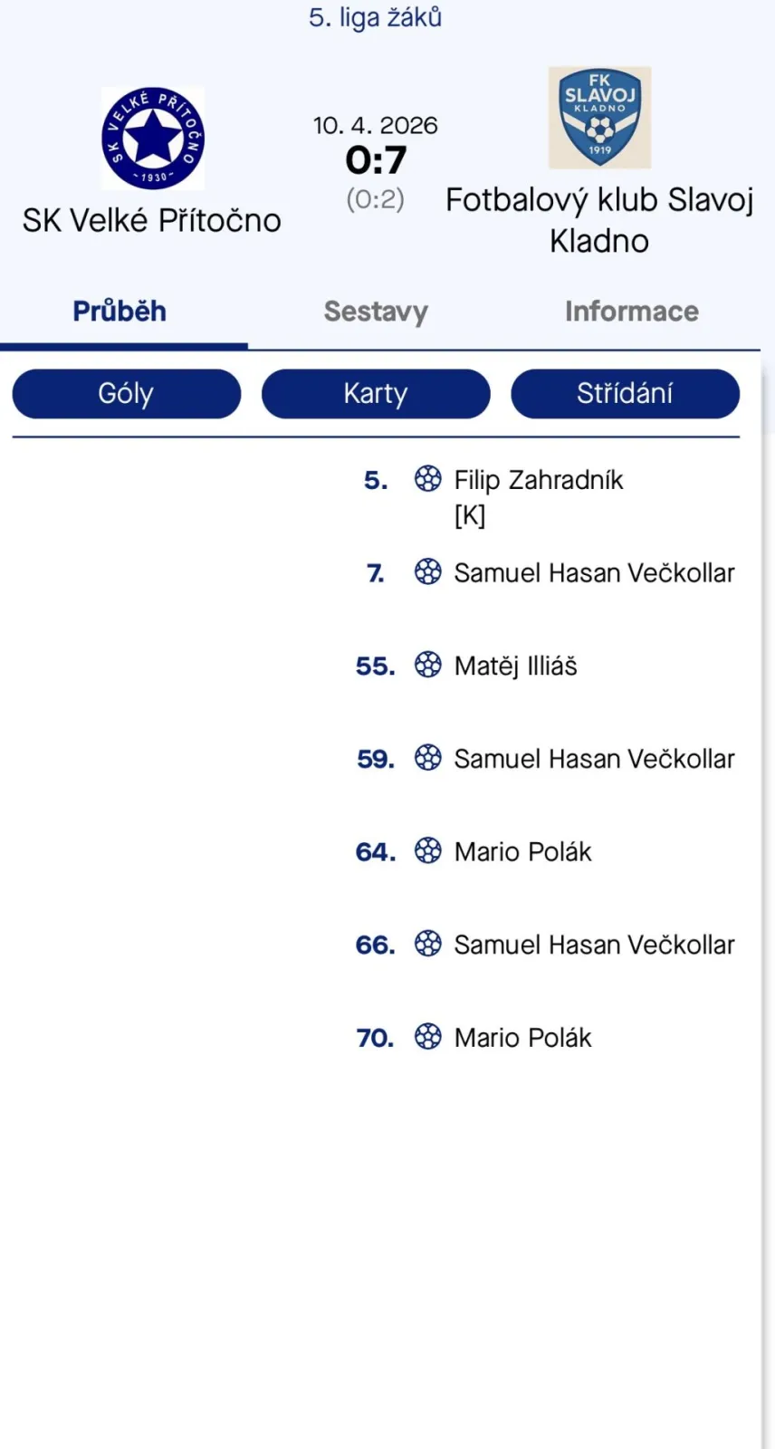Click goal ball icon at 5th minute
Image resolution: width=775 pixels, height=1449 pixels.
[x=427, y=478]
